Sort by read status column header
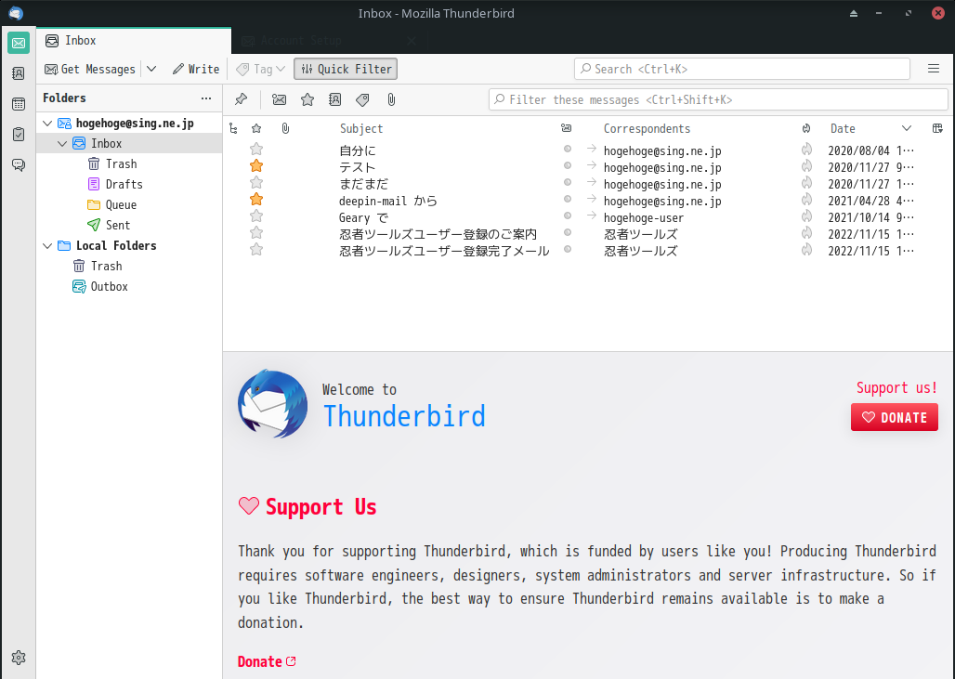The width and height of the screenshot is (955, 679). [x=567, y=128]
